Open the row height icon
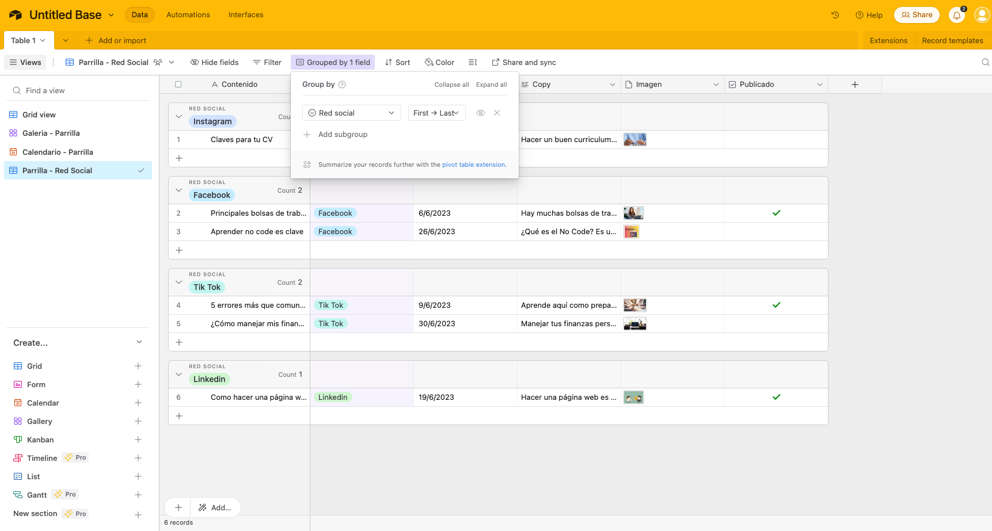The image size is (992, 531). (x=473, y=62)
